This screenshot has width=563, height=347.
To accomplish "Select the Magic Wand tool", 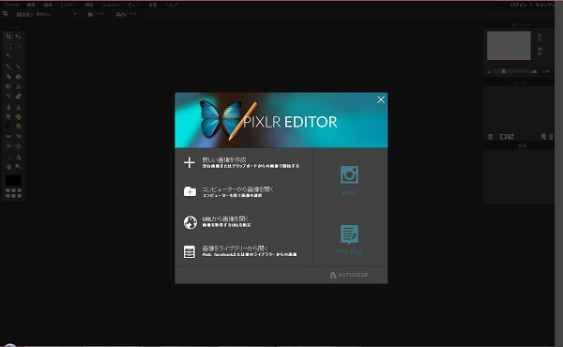I will click(x=8, y=55).
